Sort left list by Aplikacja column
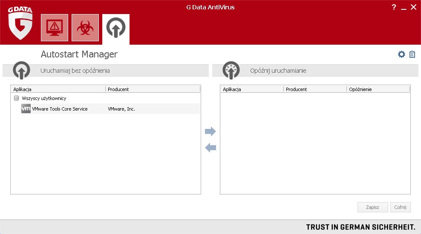421x234 pixels. click(58, 89)
